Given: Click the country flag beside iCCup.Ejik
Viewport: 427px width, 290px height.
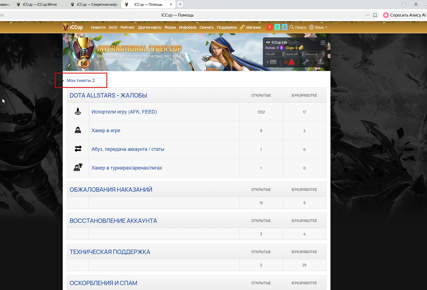Looking at the screenshot, I should coord(268,42).
